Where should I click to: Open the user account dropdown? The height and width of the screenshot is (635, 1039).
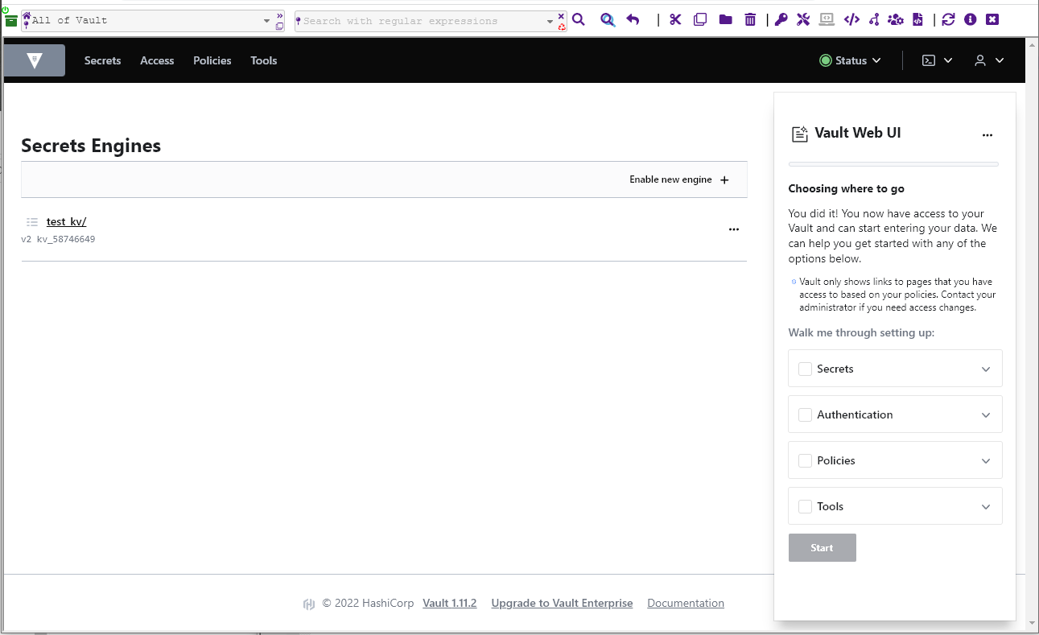989,60
